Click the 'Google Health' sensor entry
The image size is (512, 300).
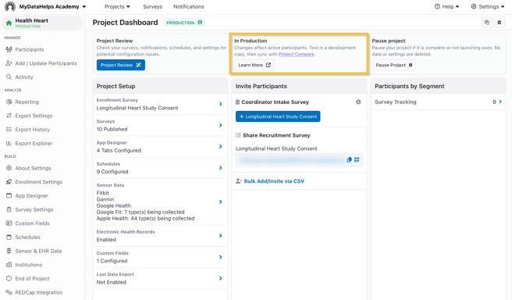(114, 205)
